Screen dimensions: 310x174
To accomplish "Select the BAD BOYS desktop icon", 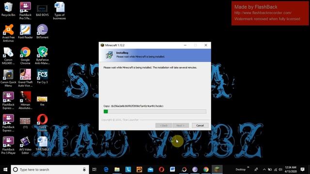I will click(42, 11).
